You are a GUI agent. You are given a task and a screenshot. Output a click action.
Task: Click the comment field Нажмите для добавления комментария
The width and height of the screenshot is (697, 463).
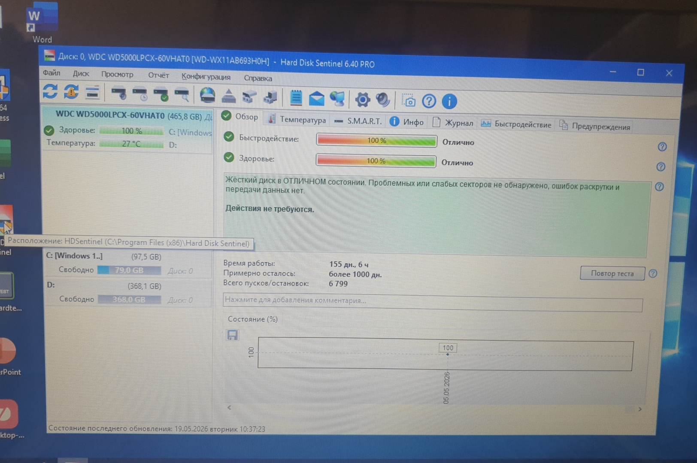[x=433, y=302]
